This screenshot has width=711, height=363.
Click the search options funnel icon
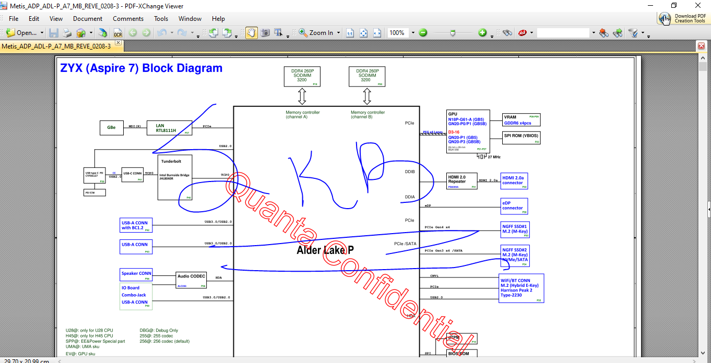pyautogui.click(x=633, y=33)
